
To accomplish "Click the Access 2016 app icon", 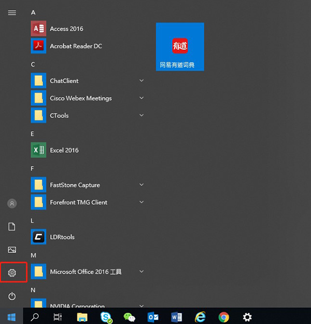I will [x=38, y=29].
